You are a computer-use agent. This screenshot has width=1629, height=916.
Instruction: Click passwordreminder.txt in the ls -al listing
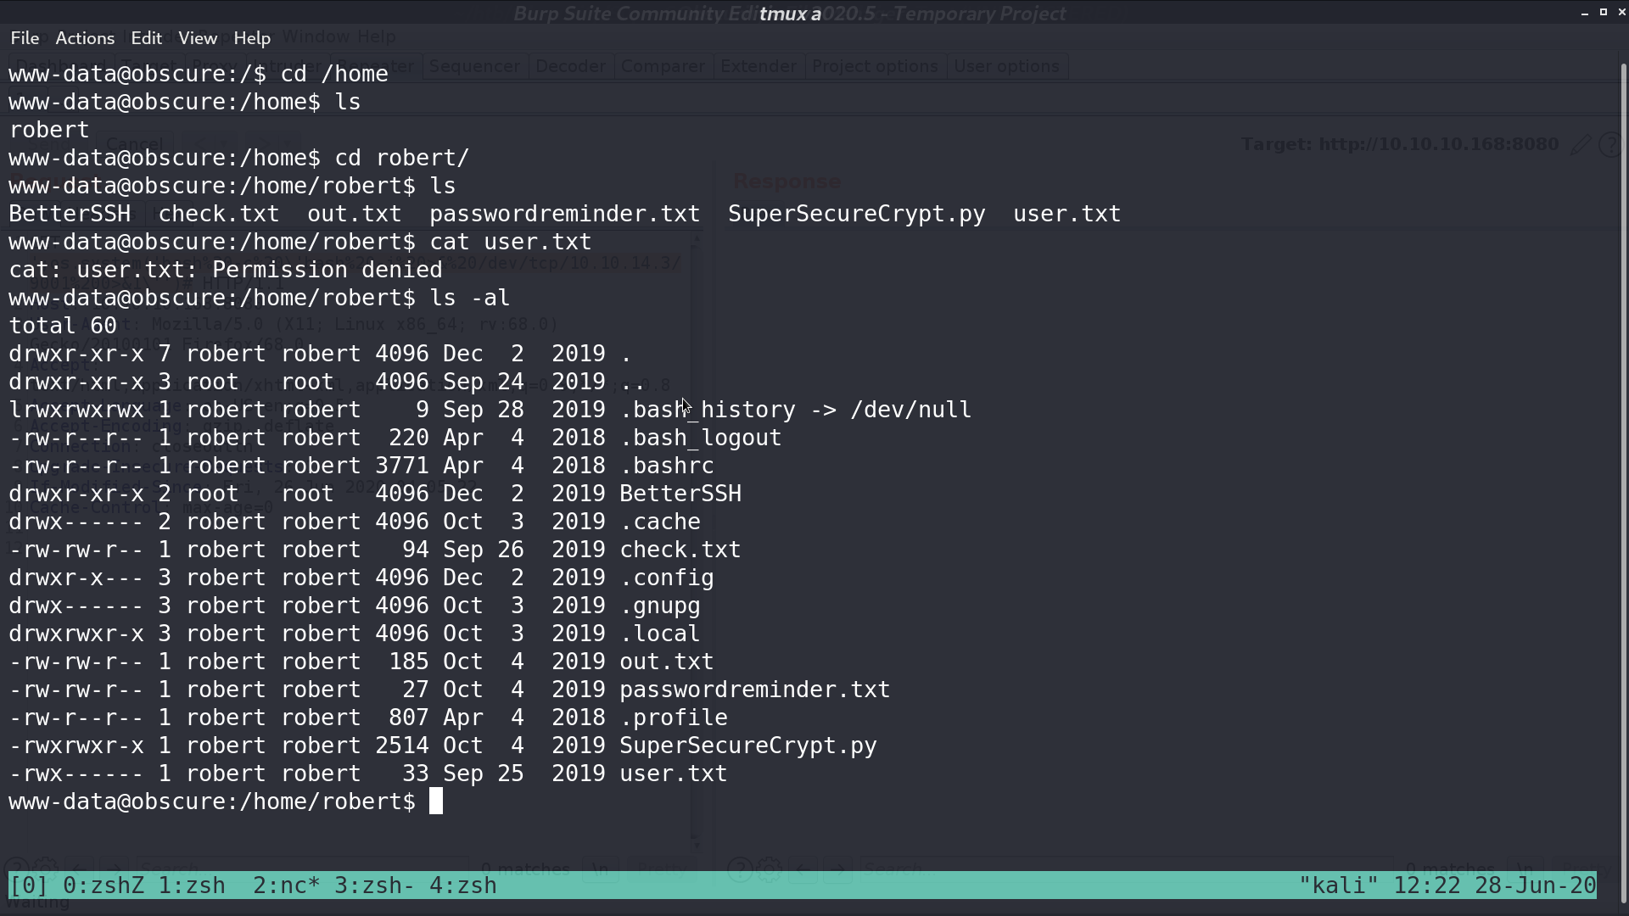point(755,690)
